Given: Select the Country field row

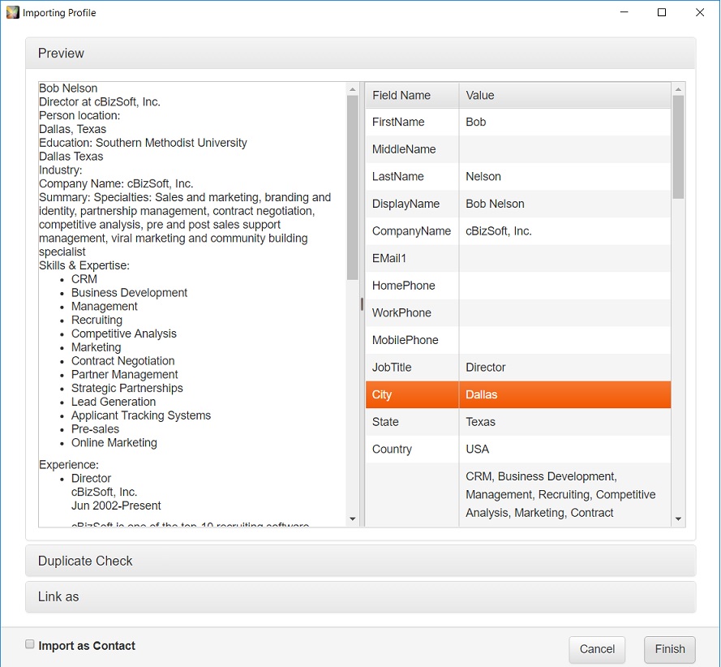Looking at the screenshot, I should (518, 449).
